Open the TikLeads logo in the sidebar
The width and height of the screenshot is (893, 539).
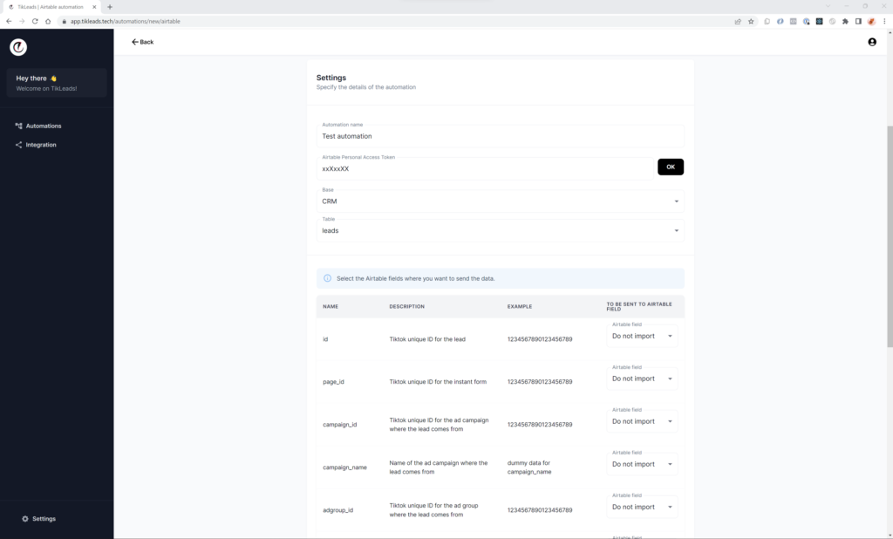(x=17, y=47)
